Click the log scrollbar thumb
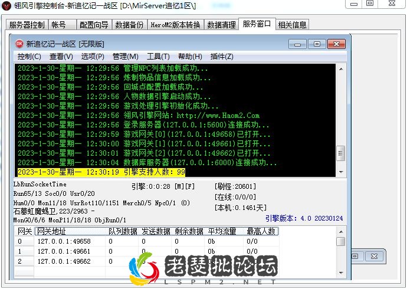407x289 pixels. point(341,153)
